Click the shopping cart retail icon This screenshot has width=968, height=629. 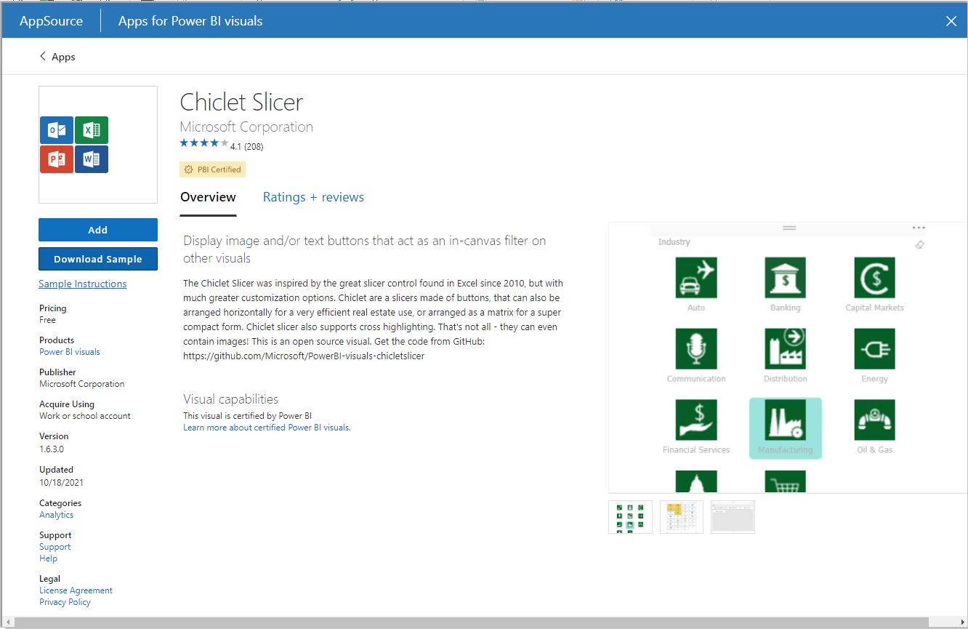[x=785, y=481]
